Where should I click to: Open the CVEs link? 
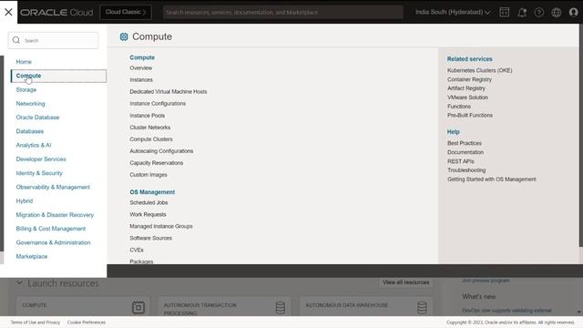pos(137,250)
